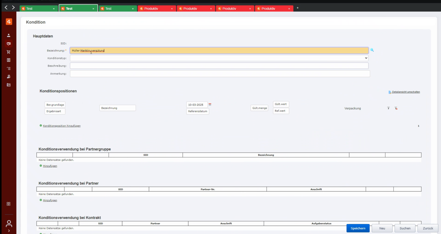Click the person icon at sidebar top

pos(9,35)
